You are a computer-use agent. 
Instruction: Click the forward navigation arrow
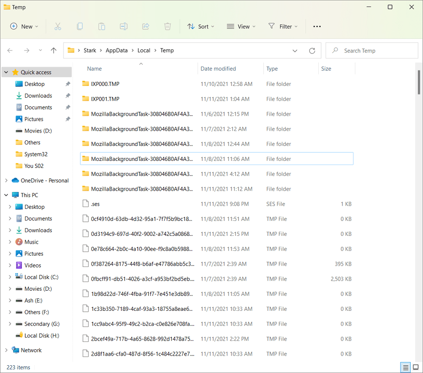click(27, 50)
